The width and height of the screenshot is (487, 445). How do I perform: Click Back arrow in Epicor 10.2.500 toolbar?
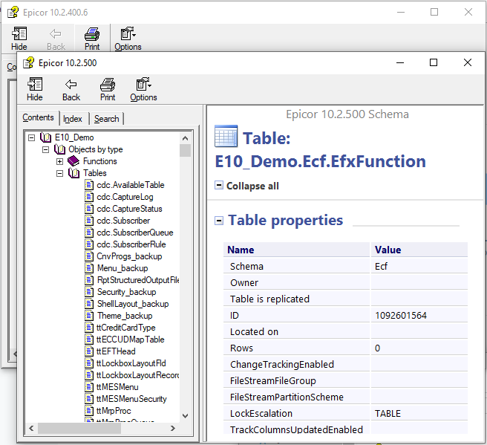(71, 84)
